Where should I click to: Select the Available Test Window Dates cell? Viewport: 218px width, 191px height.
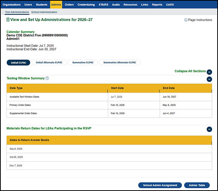(x=57, y=97)
